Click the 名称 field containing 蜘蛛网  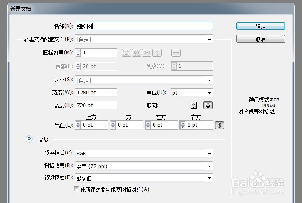click(144, 26)
